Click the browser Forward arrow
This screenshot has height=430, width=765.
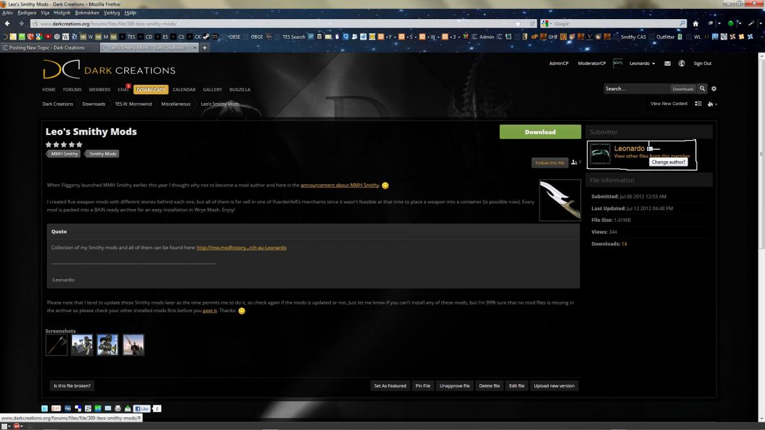pyautogui.click(x=21, y=24)
